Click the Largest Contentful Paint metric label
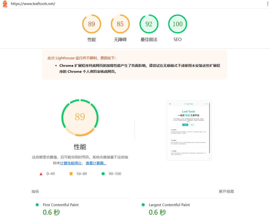The image size is (270, 217). 169,205
